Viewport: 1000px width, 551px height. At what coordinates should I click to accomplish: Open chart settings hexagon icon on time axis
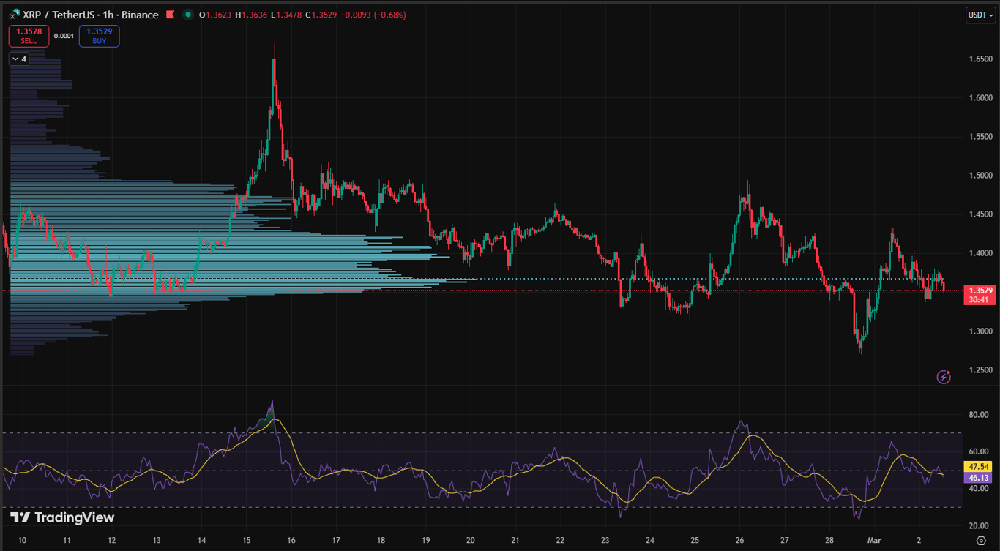981,541
